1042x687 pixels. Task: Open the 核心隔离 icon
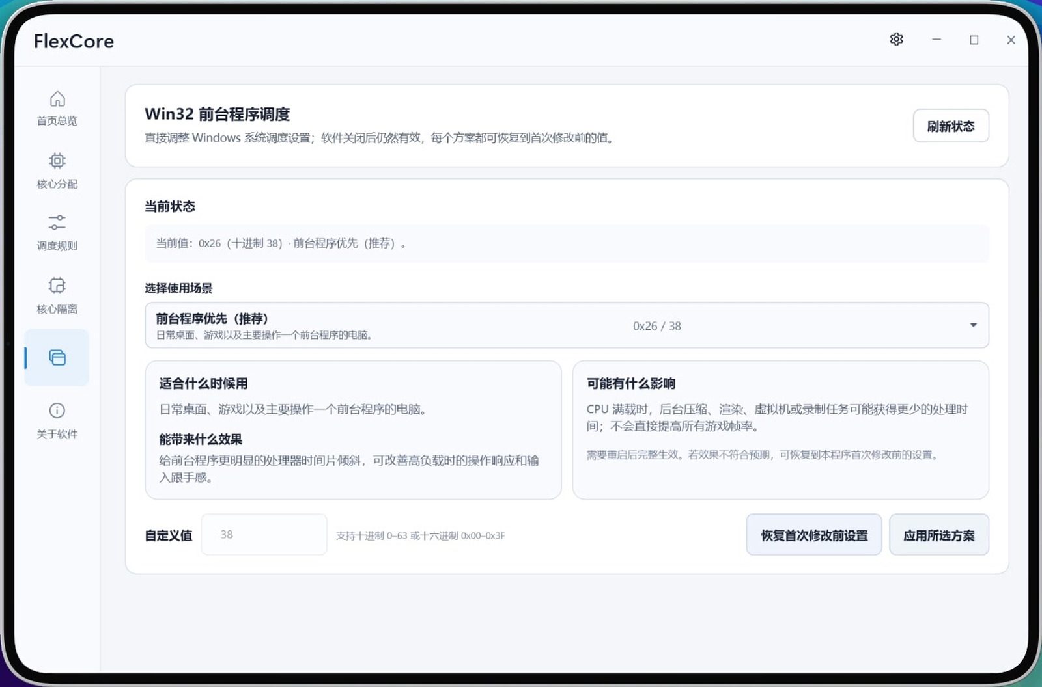[57, 286]
